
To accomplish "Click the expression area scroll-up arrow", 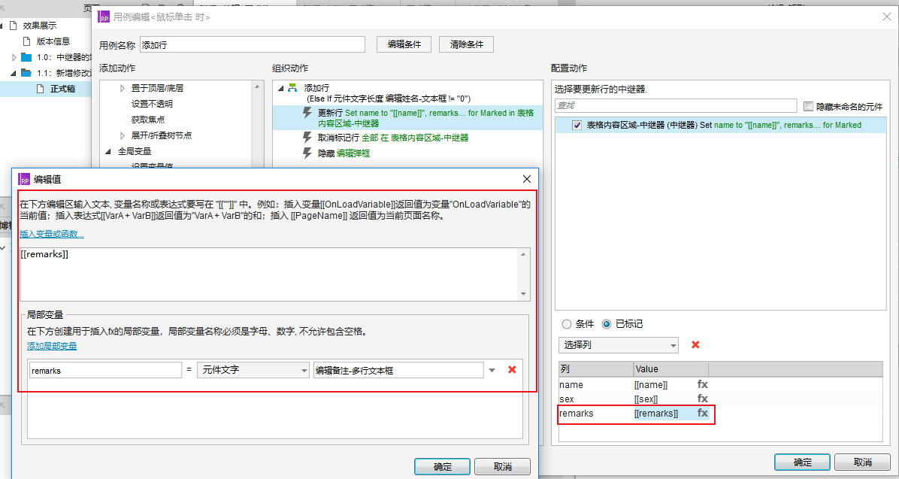I will click(x=523, y=254).
